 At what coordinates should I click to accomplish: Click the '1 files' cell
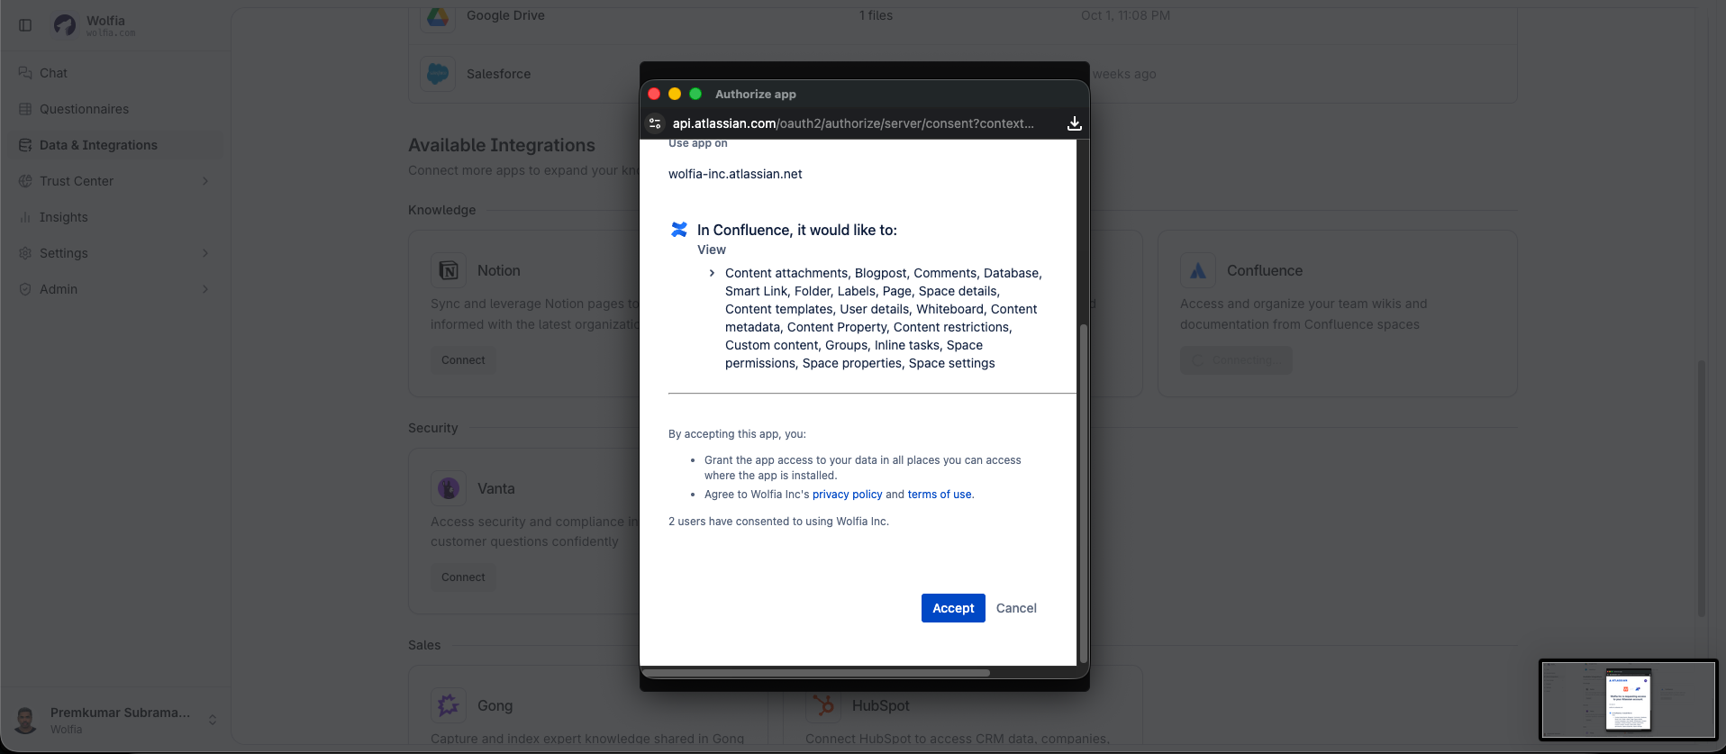[876, 15]
